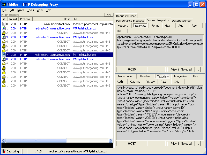Image resolution: width=207 pixels, height=155 pixels.
Task: Click the redirector3.valueactive.com host of session 3
Action: click(52, 37)
